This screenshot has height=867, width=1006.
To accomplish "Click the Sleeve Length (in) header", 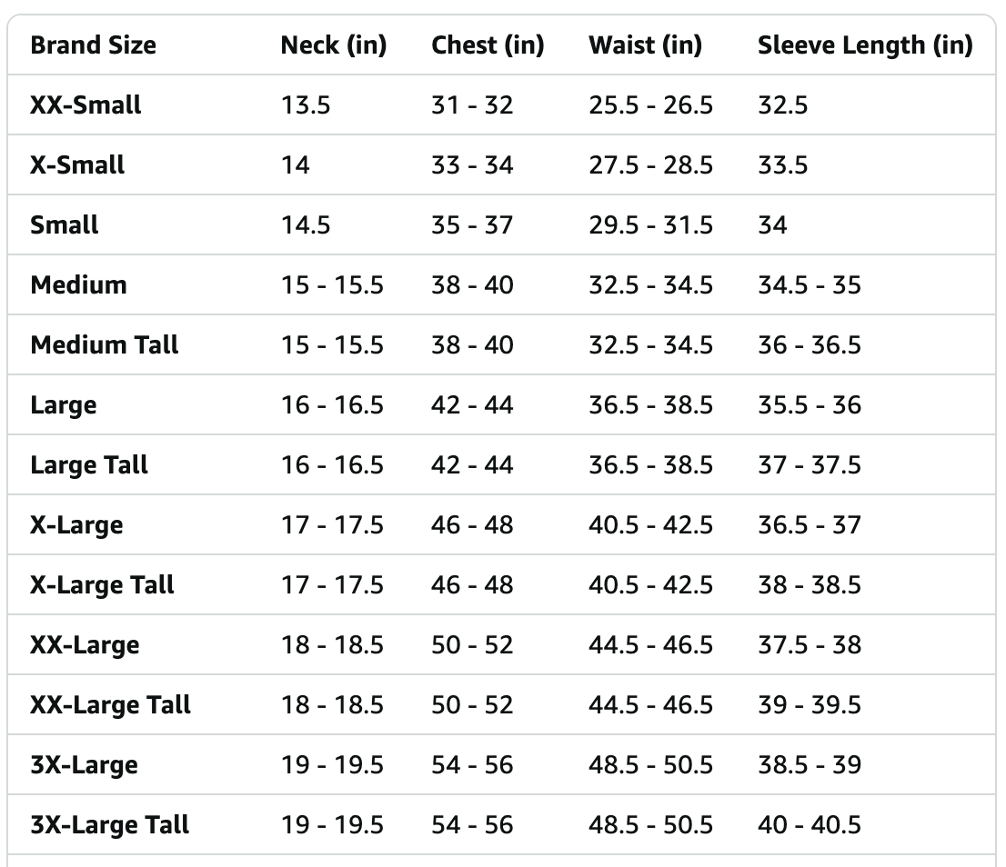I will coord(866,45).
